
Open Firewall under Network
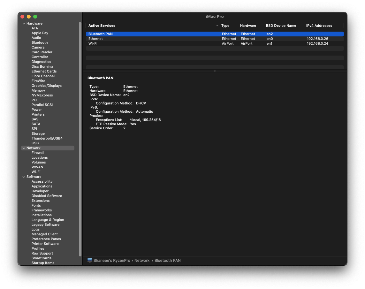click(38, 153)
